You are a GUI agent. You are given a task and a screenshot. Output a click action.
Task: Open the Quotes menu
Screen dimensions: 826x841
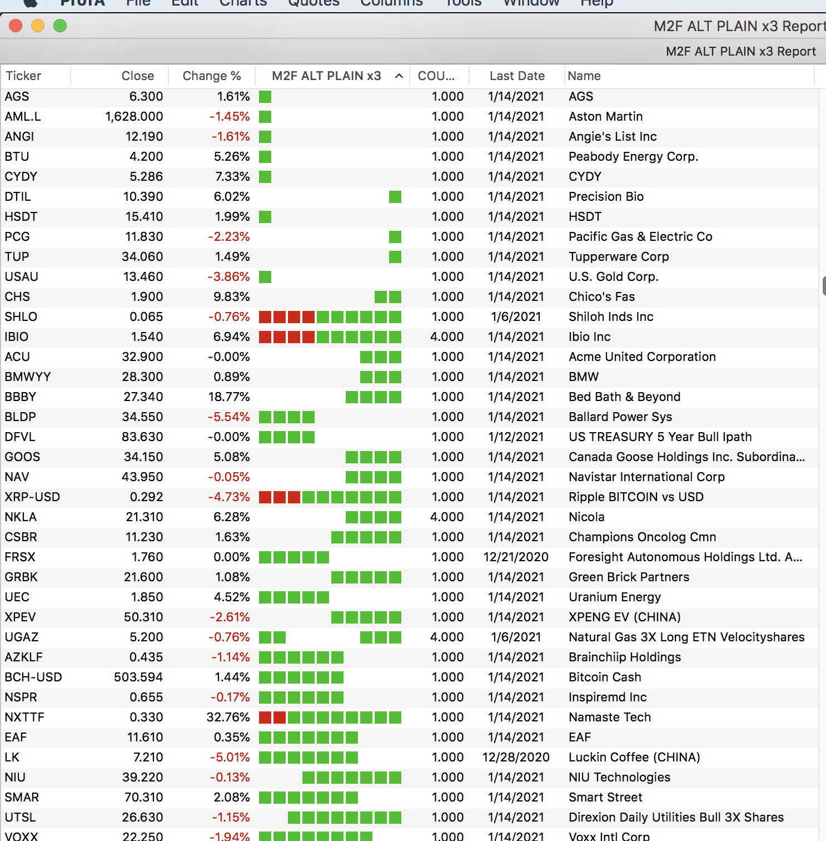[314, 3]
